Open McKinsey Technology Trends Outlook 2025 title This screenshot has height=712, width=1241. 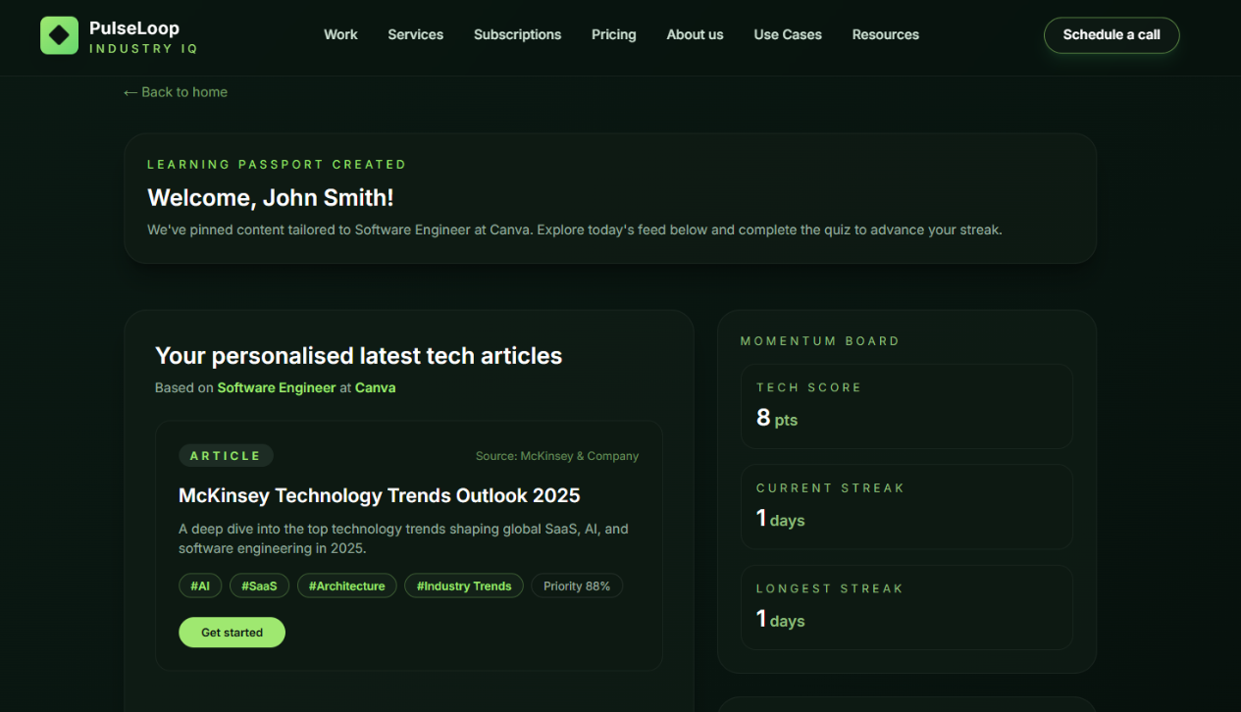click(379, 495)
